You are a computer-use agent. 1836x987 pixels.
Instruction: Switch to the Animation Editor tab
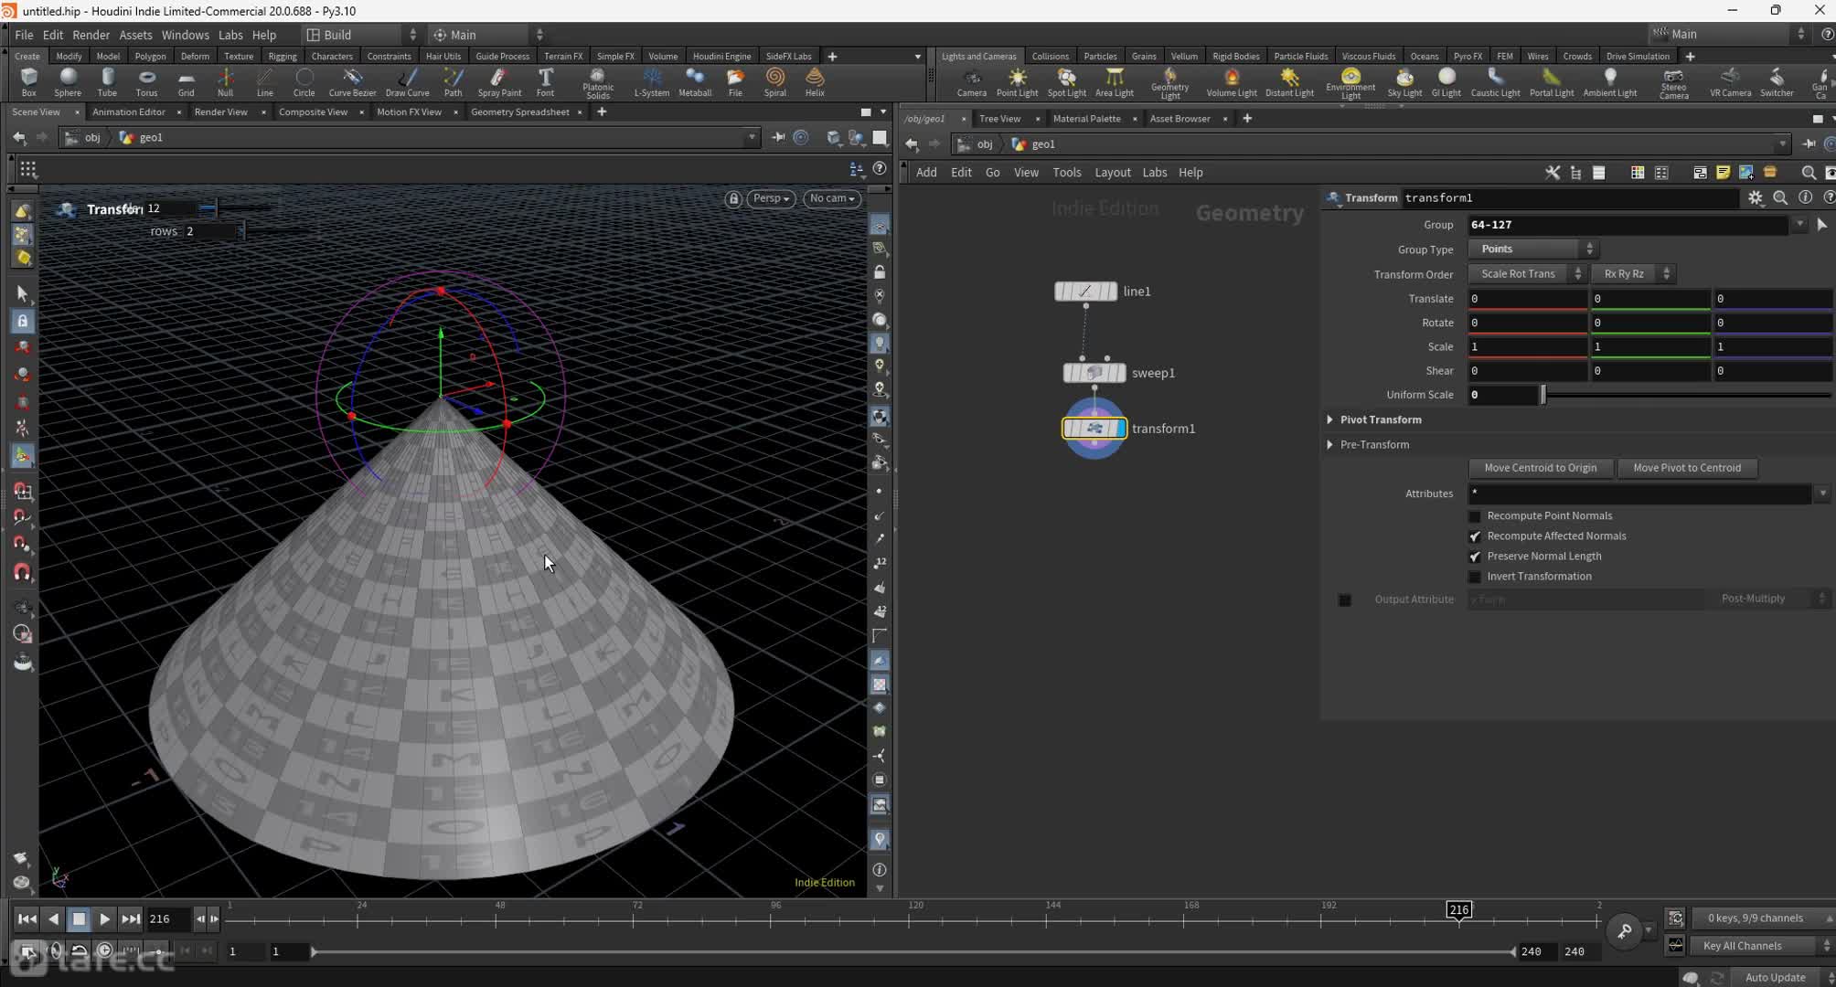[128, 111]
